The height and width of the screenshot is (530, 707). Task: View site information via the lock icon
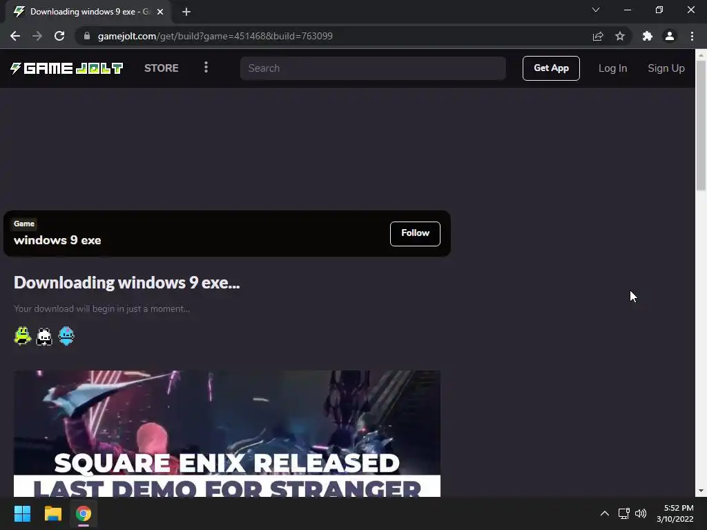pos(87,36)
